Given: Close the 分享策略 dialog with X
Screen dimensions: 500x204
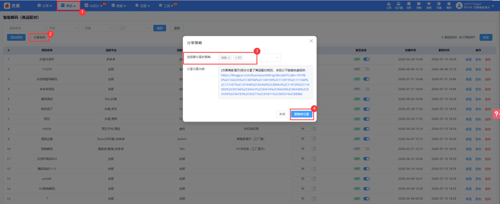Looking at the screenshot, I should click(311, 41).
